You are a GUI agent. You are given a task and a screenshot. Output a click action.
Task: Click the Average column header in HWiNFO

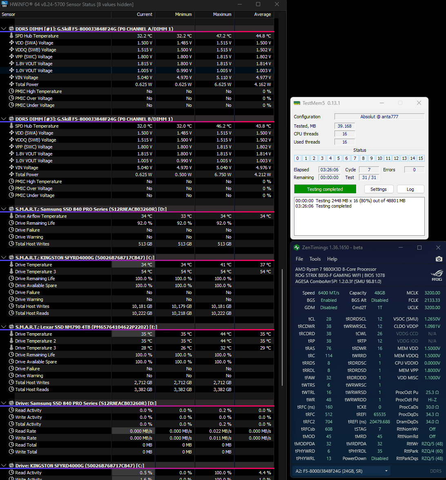254,14
